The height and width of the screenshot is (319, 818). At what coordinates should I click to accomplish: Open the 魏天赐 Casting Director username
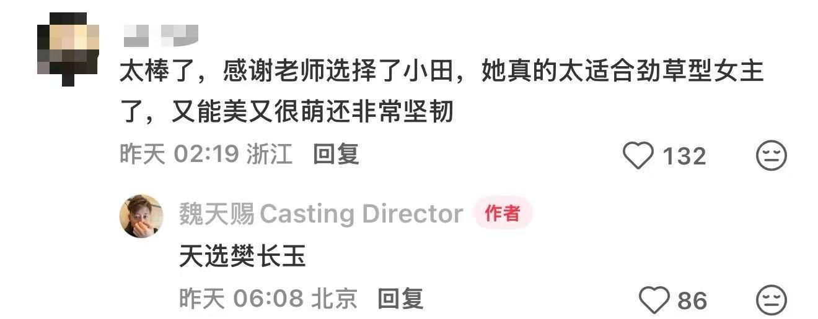coord(321,215)
